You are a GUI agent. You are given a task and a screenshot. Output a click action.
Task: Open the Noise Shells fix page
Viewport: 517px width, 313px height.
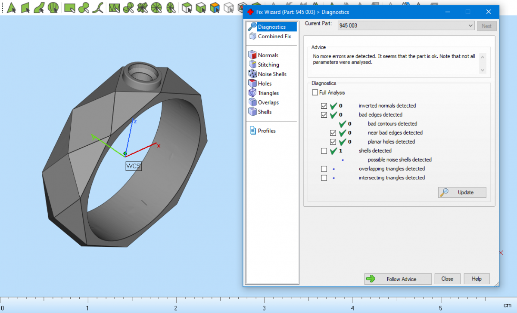click(272, 74)
